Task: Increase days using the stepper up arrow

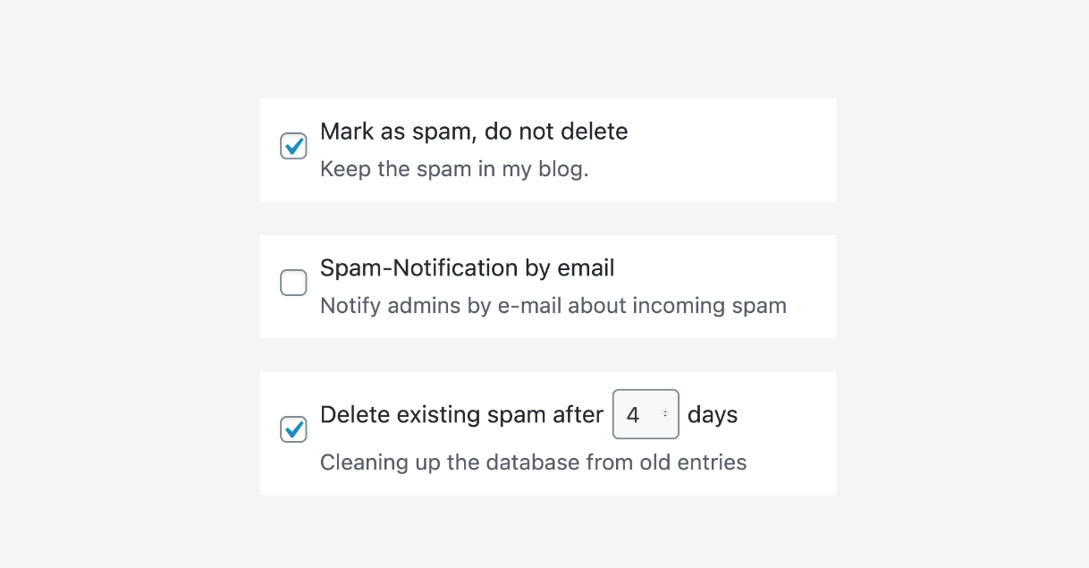Action: click(x=665, y=412)
